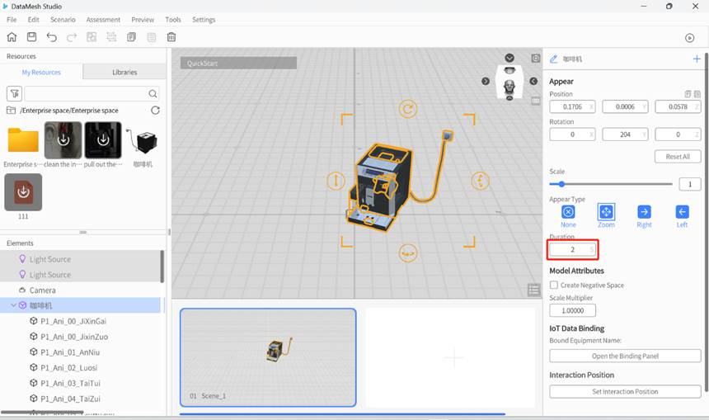This screenshot has width=709, height=420.
Task: Click the rotate gizmo handle above the model
Action: (407, 109)
